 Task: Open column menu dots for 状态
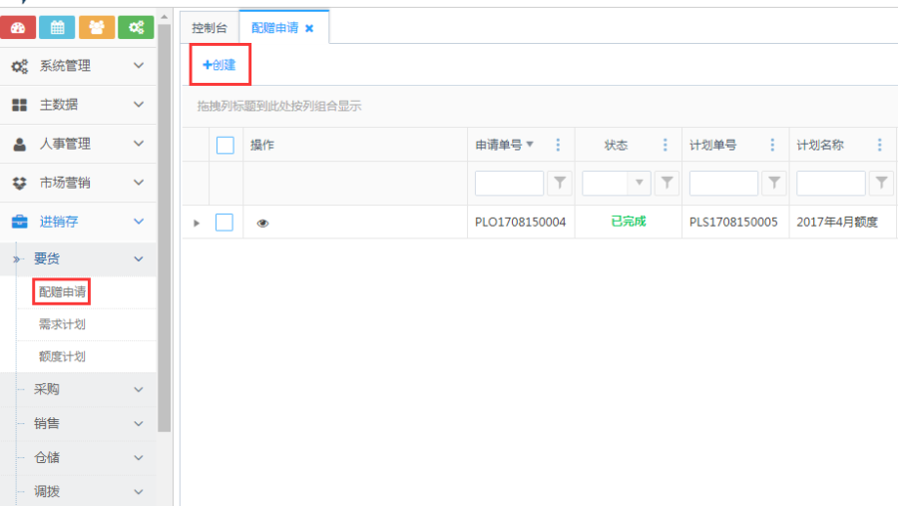pos(666,145)
